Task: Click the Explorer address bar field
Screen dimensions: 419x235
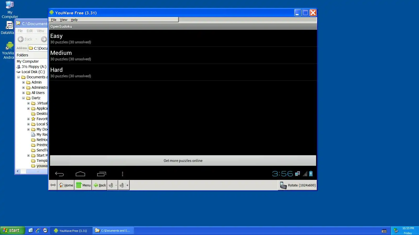Action: point(38,48)
